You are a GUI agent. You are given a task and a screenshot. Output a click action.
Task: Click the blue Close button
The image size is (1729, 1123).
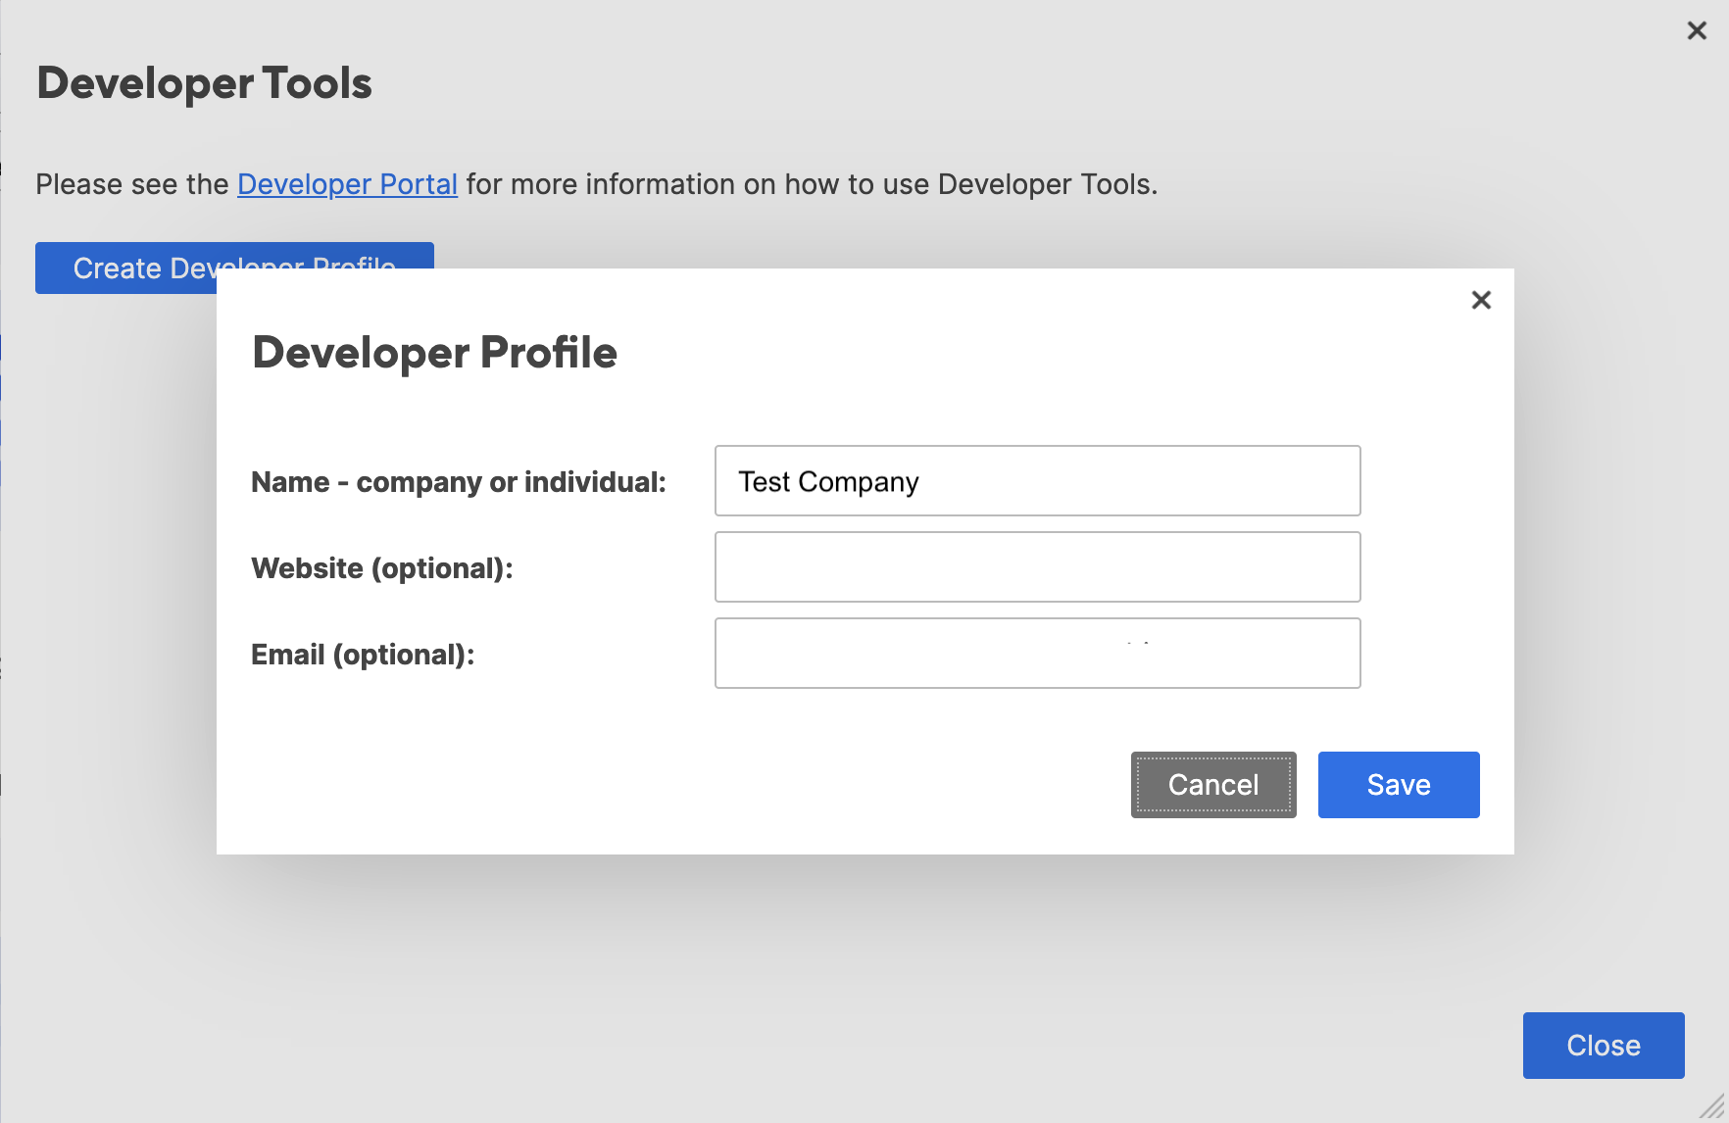(x=1603, y=1046)
